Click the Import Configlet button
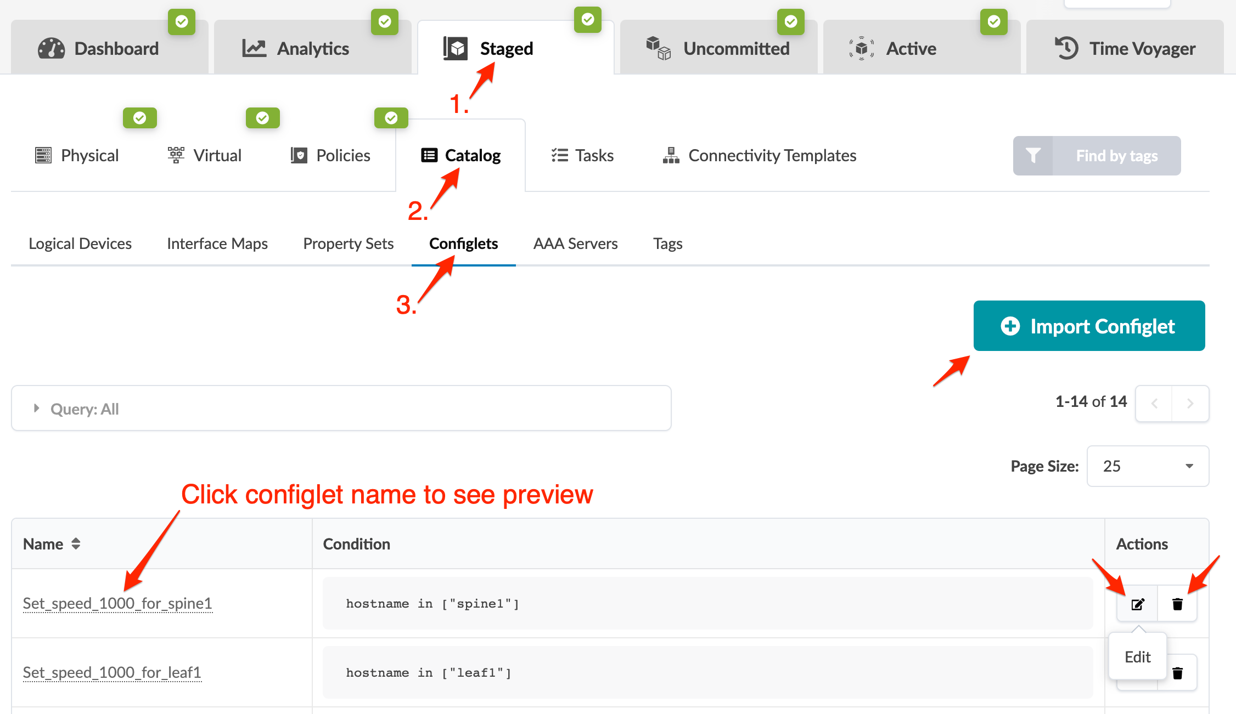Image resolution: width=1236 pixels, height=714 pixels. (x=1089, y=326)
